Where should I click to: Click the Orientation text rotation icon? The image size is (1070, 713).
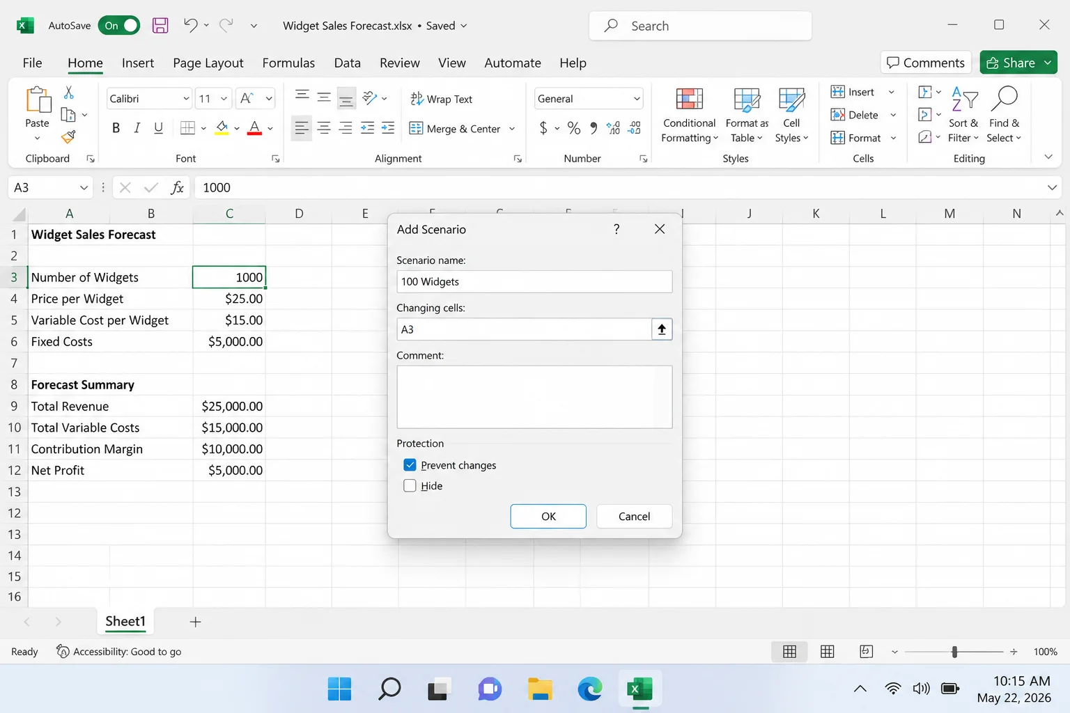point(370,98)
